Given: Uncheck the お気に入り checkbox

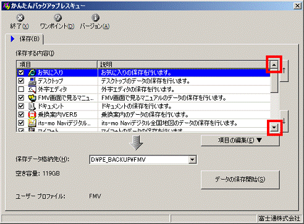Looking at the screenshot, I should tap(21, 73).
